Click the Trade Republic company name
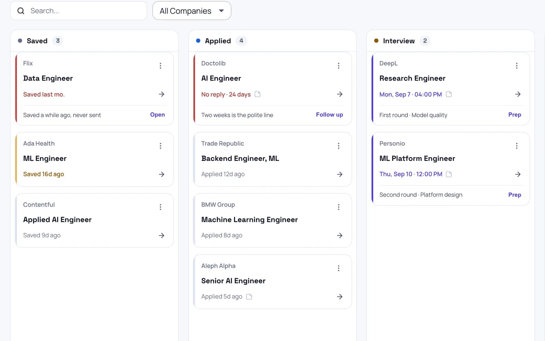 tap(222, 144)
